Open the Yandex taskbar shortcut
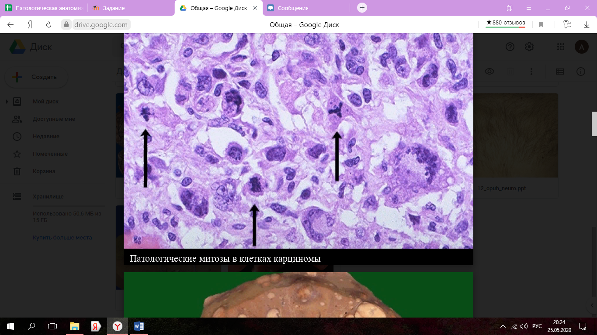The height and width of the screenshot is (335, 597). point(96,326)
